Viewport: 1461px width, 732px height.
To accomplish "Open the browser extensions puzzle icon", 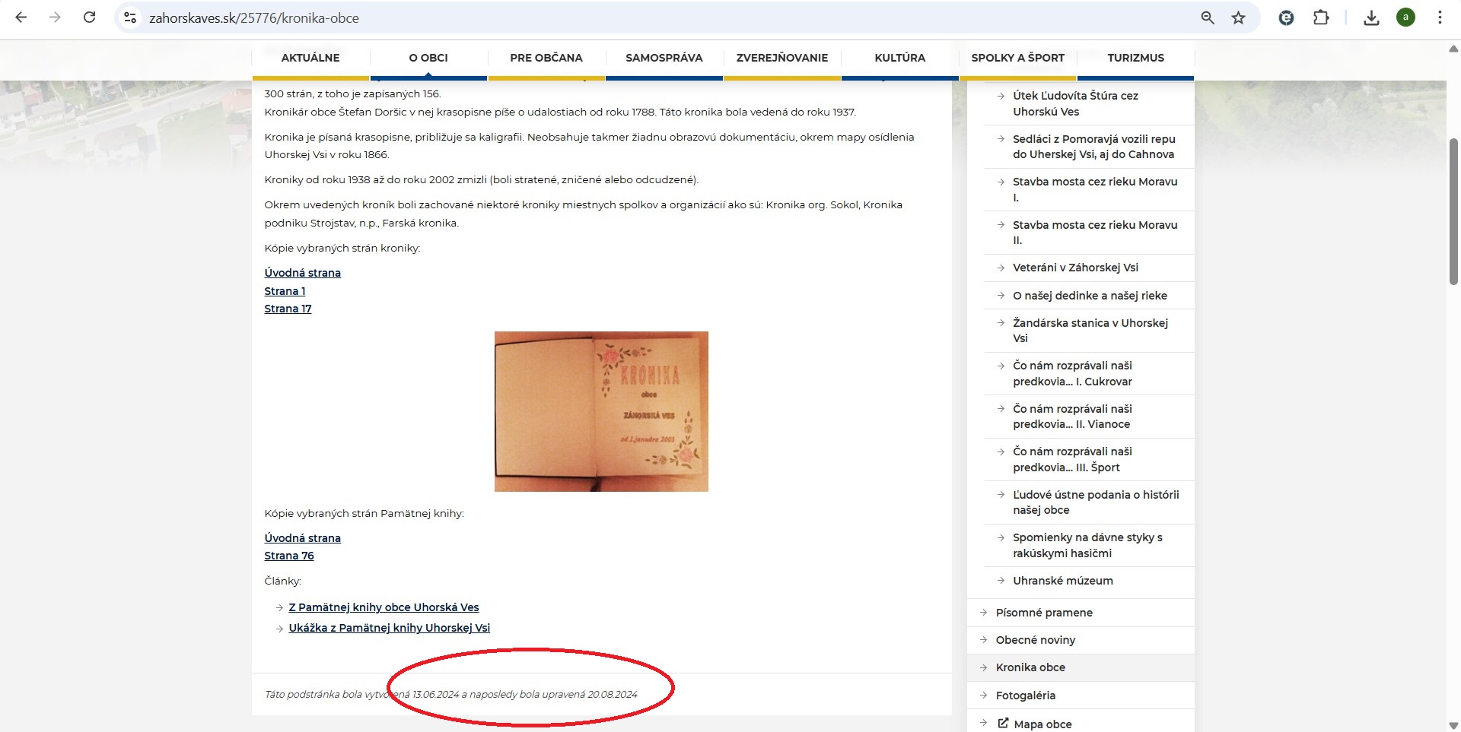I will click(x=1321, y=17).
